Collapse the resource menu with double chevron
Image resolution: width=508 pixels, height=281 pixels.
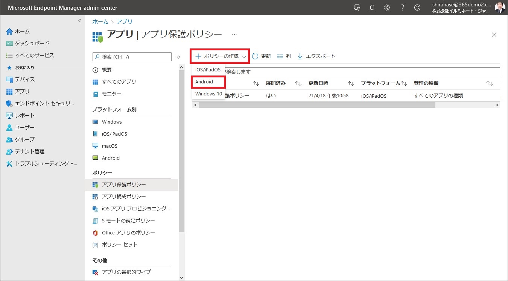pos(179,57)
